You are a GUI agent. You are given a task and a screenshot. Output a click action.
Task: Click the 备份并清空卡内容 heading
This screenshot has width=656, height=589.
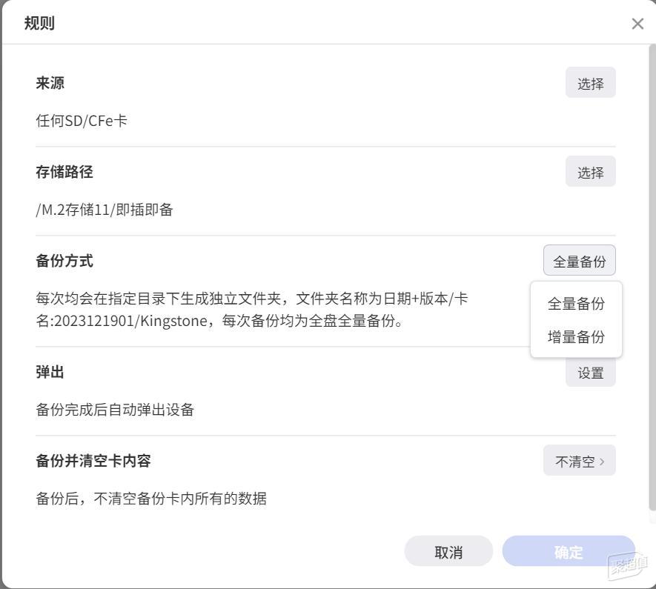(x=93, y=461)
